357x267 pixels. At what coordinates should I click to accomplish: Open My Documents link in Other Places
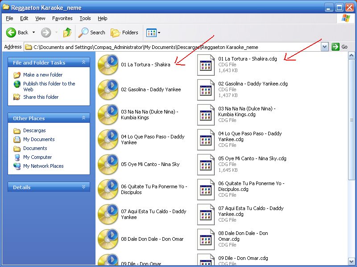(x=39, y=139)
